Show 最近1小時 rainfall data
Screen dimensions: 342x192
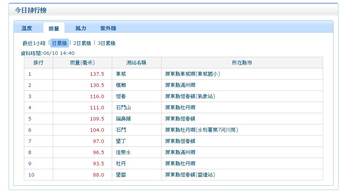(34, 43)
